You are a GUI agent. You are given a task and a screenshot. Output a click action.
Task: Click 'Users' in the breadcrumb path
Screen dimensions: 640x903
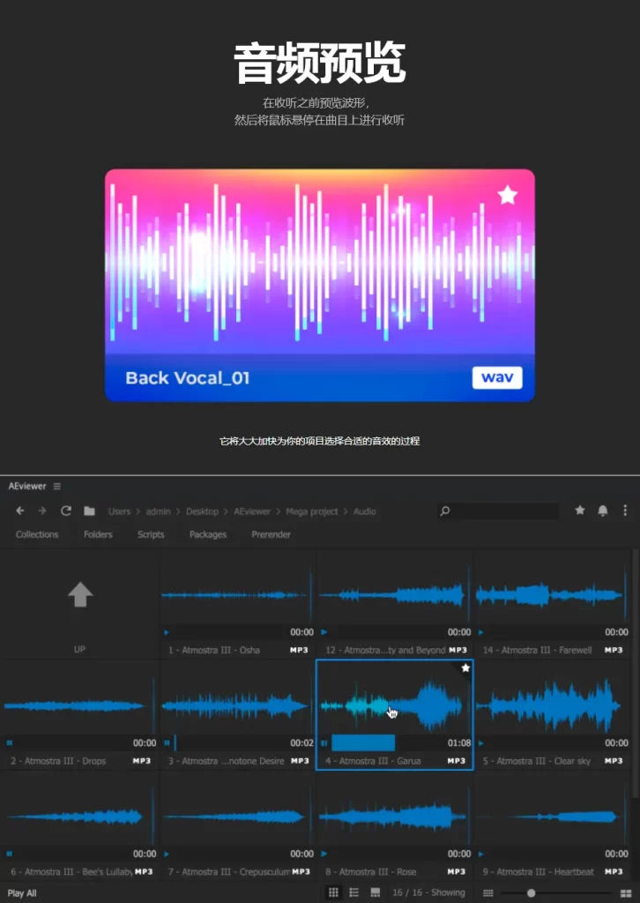119,511
